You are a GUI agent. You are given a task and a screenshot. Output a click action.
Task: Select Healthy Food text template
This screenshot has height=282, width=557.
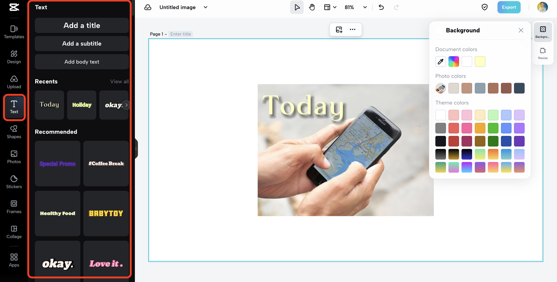pyautogui.click(x=57, y=214)
